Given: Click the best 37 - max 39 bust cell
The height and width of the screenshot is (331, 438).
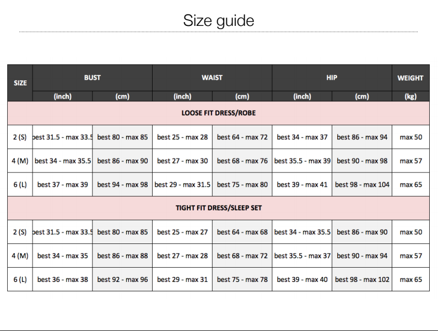Looking at the screenshot, I should tap(63, 185).
